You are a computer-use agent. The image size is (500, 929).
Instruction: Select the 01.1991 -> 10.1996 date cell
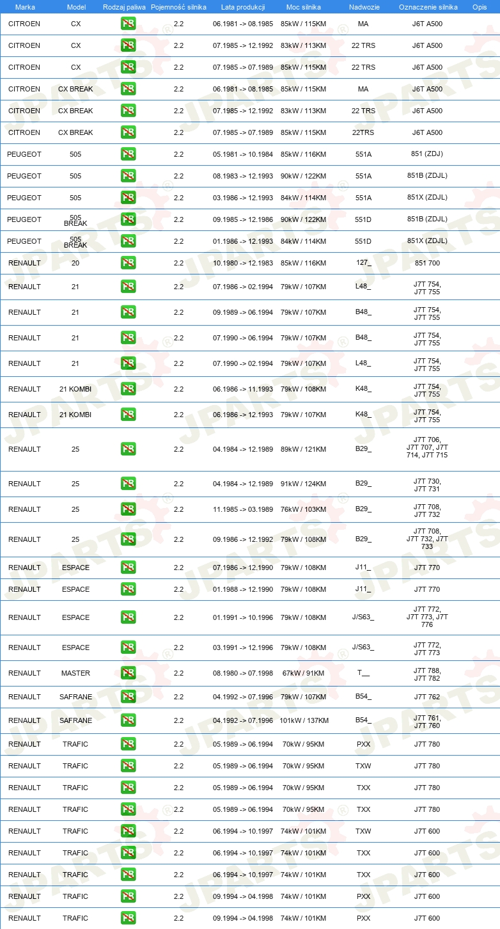(243, 617)
